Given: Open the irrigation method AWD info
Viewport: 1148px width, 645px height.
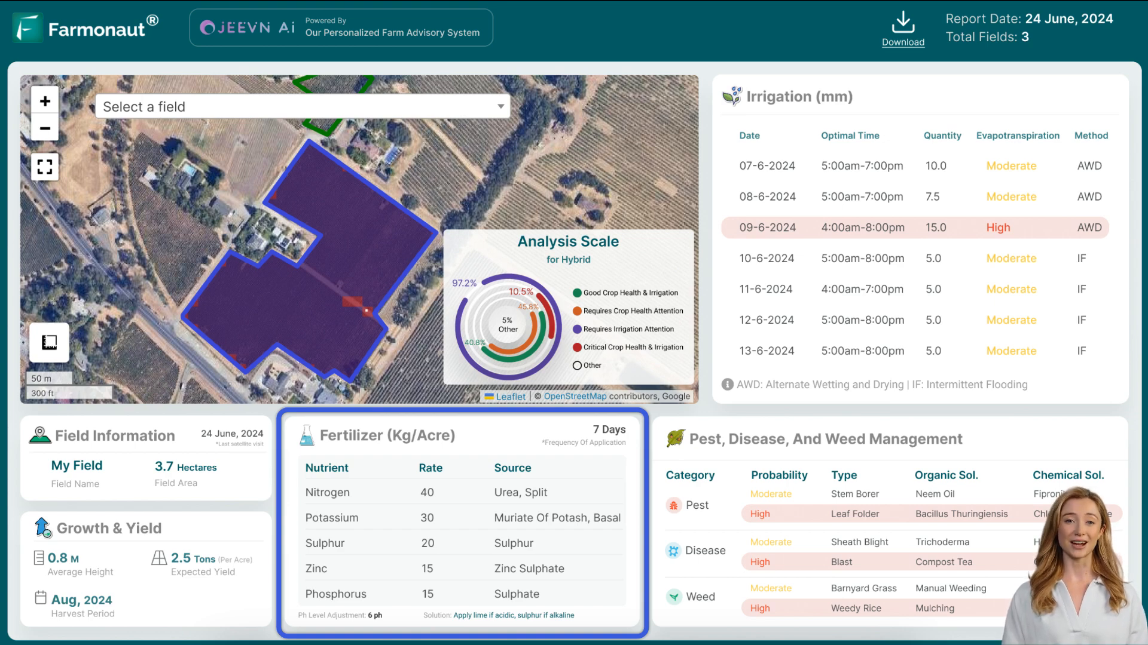Looking at the screenshot, I should 727,385.
